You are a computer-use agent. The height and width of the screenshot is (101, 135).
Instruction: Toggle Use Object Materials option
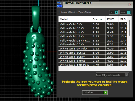[x=112, y=75]
